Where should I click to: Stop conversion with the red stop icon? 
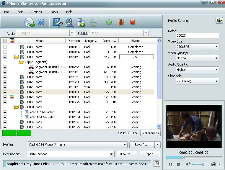point(133,22)
